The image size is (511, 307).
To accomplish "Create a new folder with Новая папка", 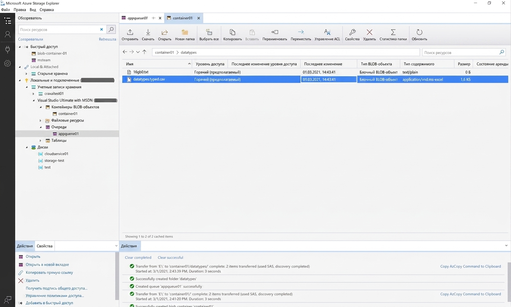I will 185,35.
